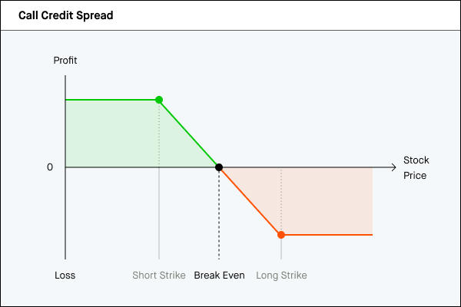This screenshot has height=307, width=461.
Task: Select the "Call Credit Spread" title
Action: tap(66, 15)
